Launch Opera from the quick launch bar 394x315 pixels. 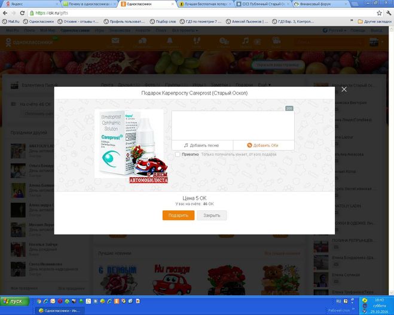60,301
